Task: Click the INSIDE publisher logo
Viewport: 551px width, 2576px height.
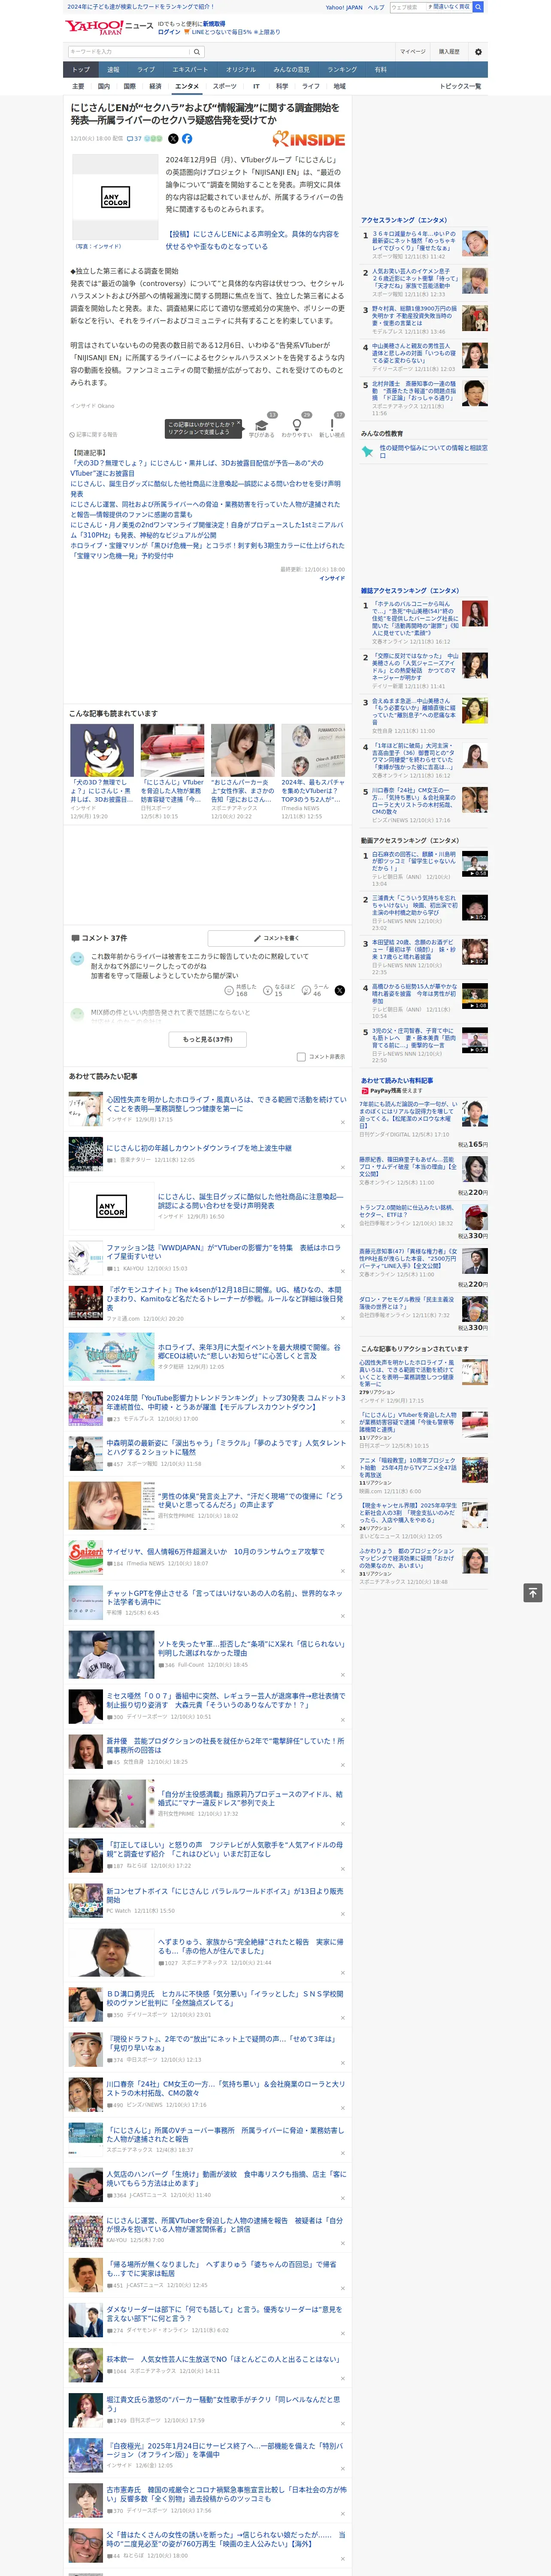Action: point(309,140)
